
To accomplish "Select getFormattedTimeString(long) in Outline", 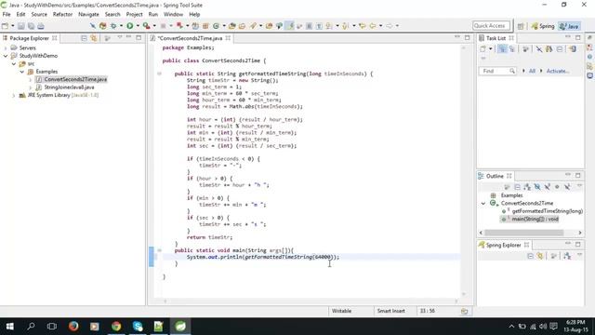I will 547,211.
